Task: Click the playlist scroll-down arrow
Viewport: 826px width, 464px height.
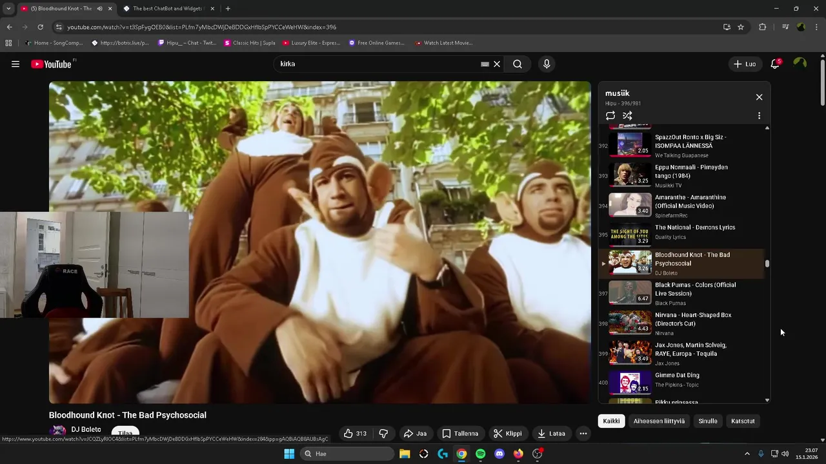Action: [767, 400]
